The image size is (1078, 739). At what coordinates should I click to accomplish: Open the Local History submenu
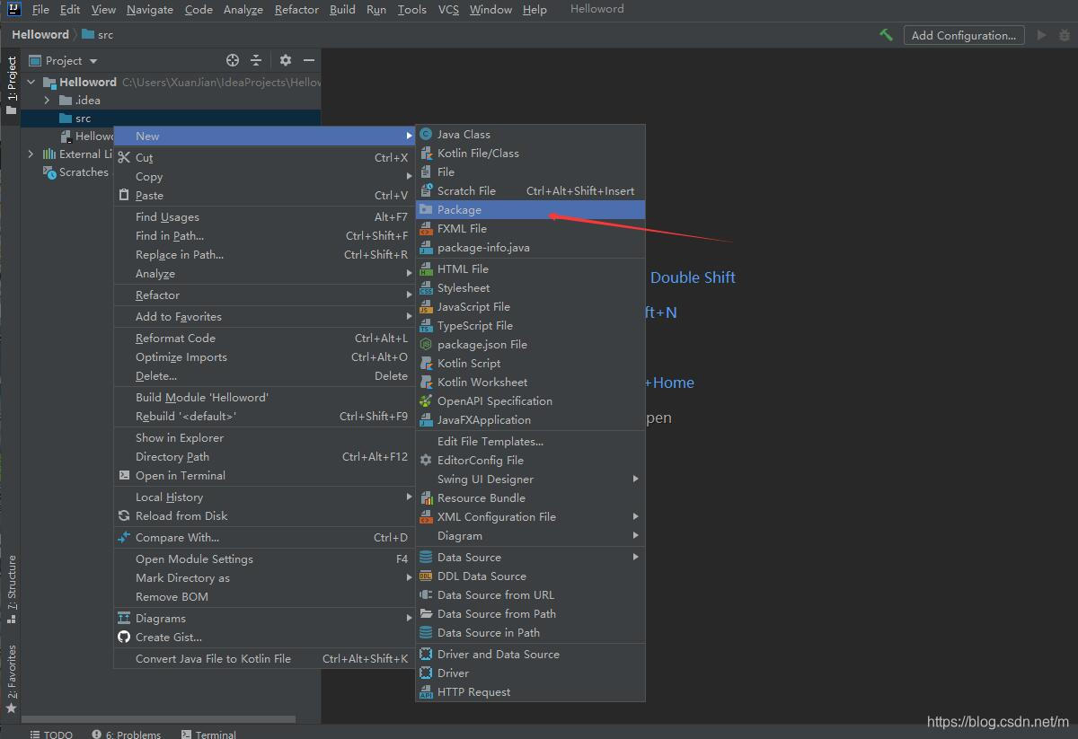pyautogui.click(x=264, y=497)
